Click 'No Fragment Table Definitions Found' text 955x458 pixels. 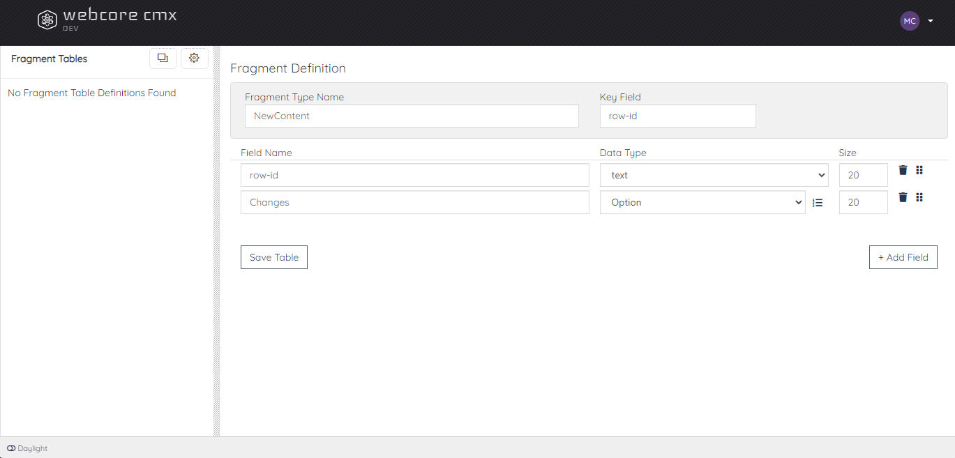[x=92, y=93]
